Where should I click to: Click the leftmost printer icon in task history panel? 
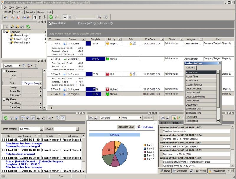pyautogui.click(x=163, y=118)
